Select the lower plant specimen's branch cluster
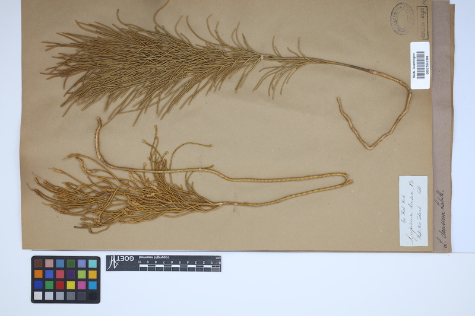The height and width of the screenshot is (316, 475). tap(131, 190)
